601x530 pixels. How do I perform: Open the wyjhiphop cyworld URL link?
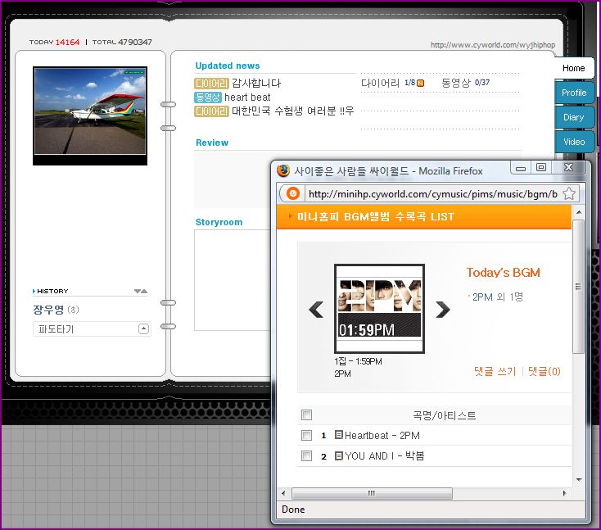(x=493, y=45)
